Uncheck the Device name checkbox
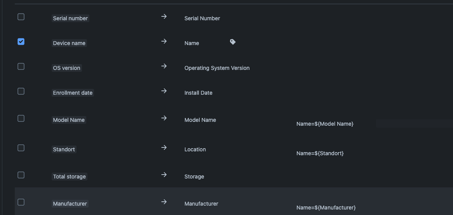 21,42
